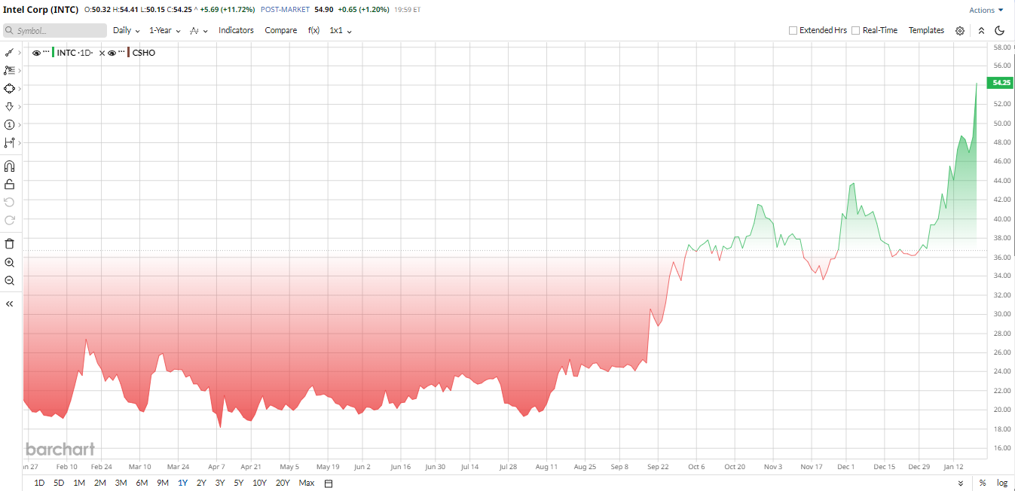Image resolution: width=1015 pixels, height=491 pixels.
Task: Delete all drawings with trash icon
Action: (9, 243)
